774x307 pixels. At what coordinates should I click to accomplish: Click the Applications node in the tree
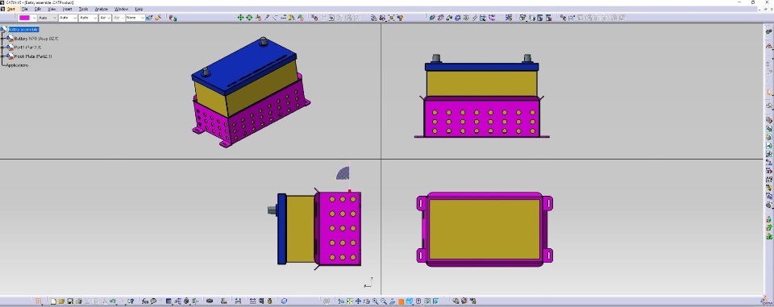tap(17, 65)
